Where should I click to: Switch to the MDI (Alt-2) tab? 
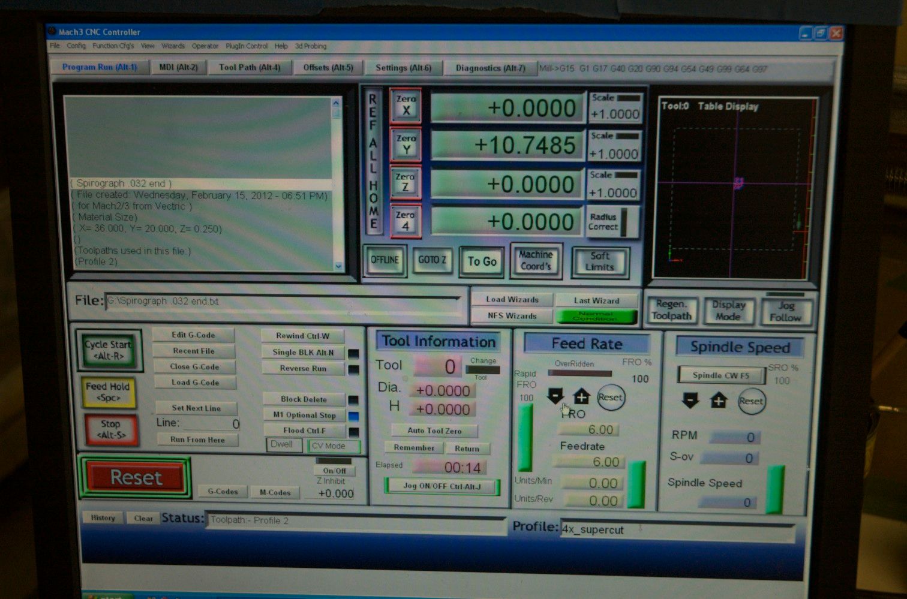click(178, 67)
